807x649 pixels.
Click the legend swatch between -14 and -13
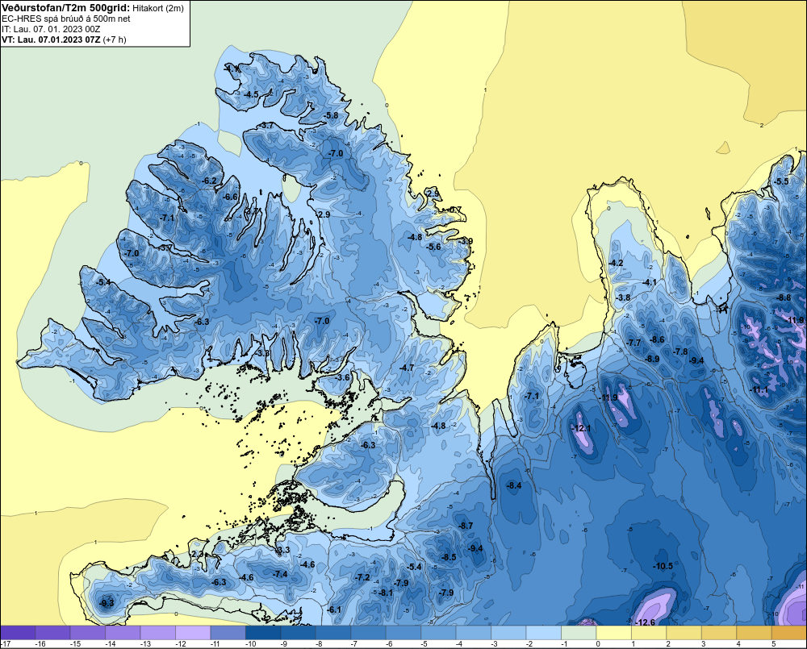(x=123, y=633)
